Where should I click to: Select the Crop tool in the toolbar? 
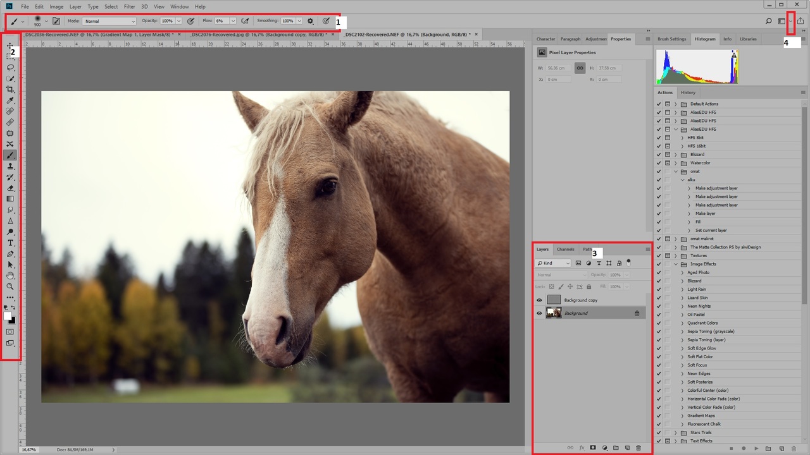pos(10,90)
